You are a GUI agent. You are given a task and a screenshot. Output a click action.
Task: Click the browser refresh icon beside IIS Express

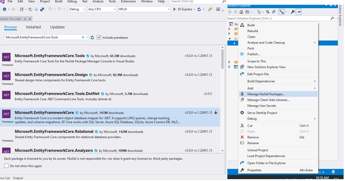click(x=199, y=9)
